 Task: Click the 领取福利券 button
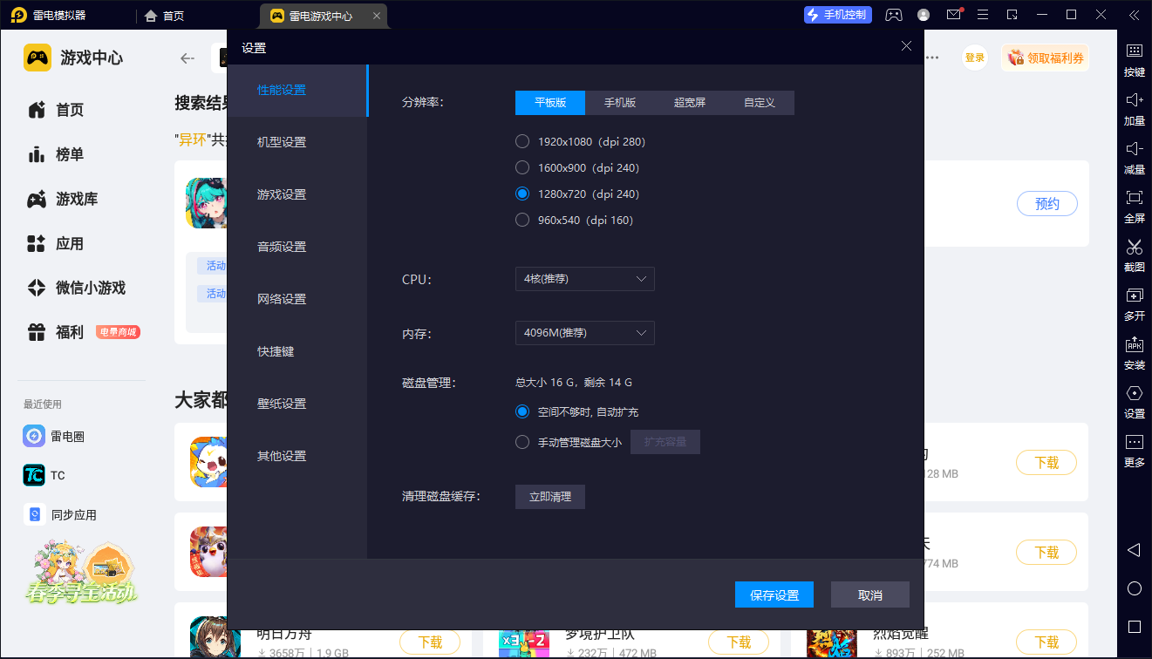pyautogui.click(x=1046, y=58)
